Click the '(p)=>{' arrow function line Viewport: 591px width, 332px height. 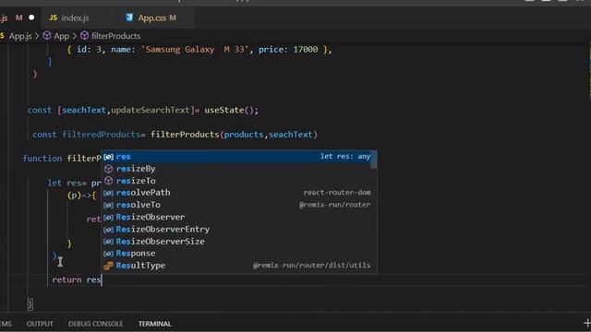(82, 196)
